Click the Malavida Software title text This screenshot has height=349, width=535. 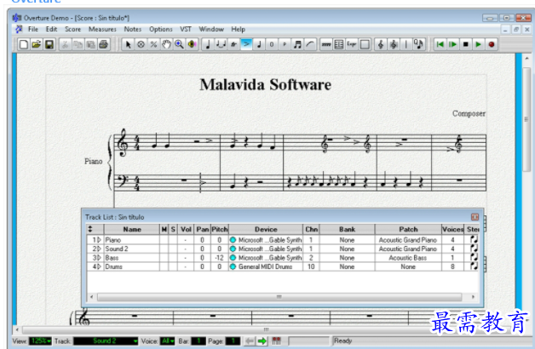tap(266, 84)
